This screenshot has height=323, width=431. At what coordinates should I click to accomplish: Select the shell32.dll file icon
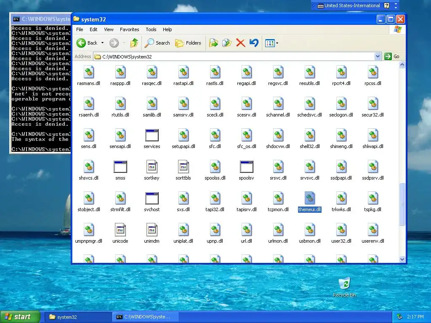click(x=309, y=135)
